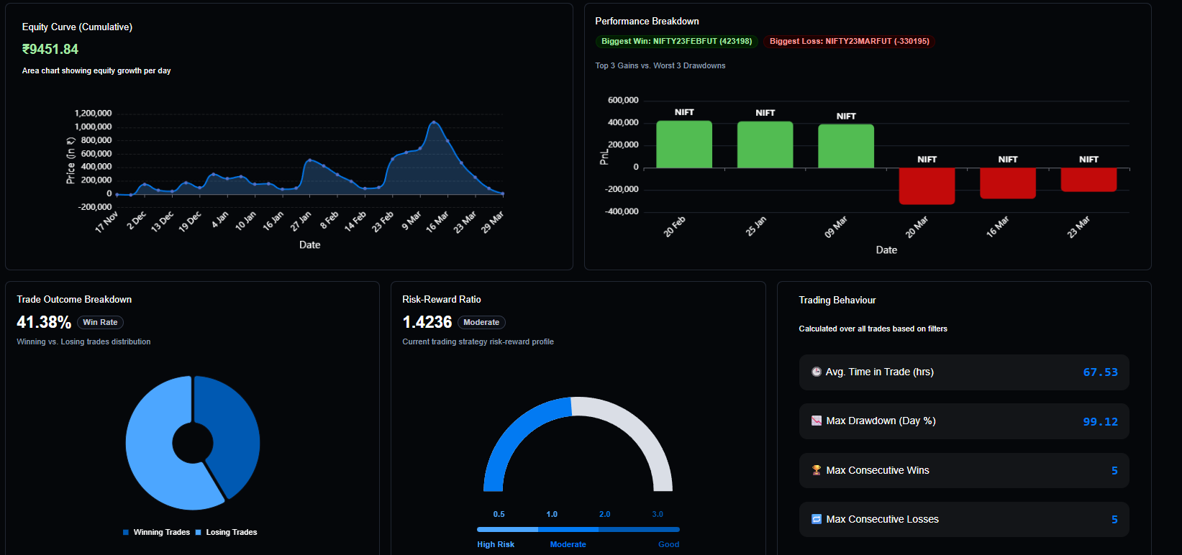
Task: Click the peak point of the equity curve
Action: tap(434, 122)
